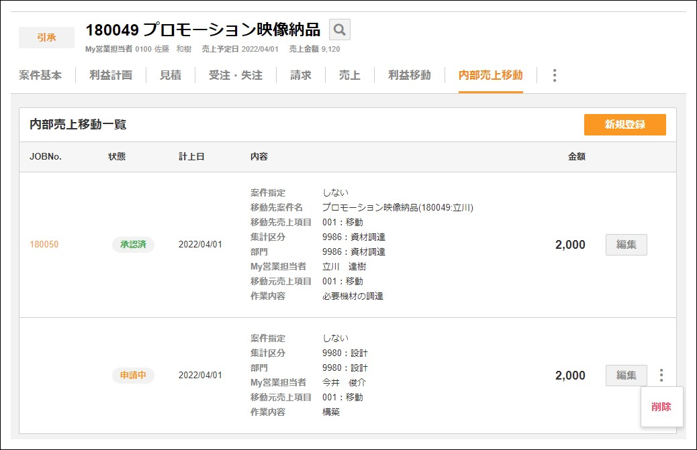
Task: Click 編集 for the 申請中 row
Action: (x=626, y=376)
